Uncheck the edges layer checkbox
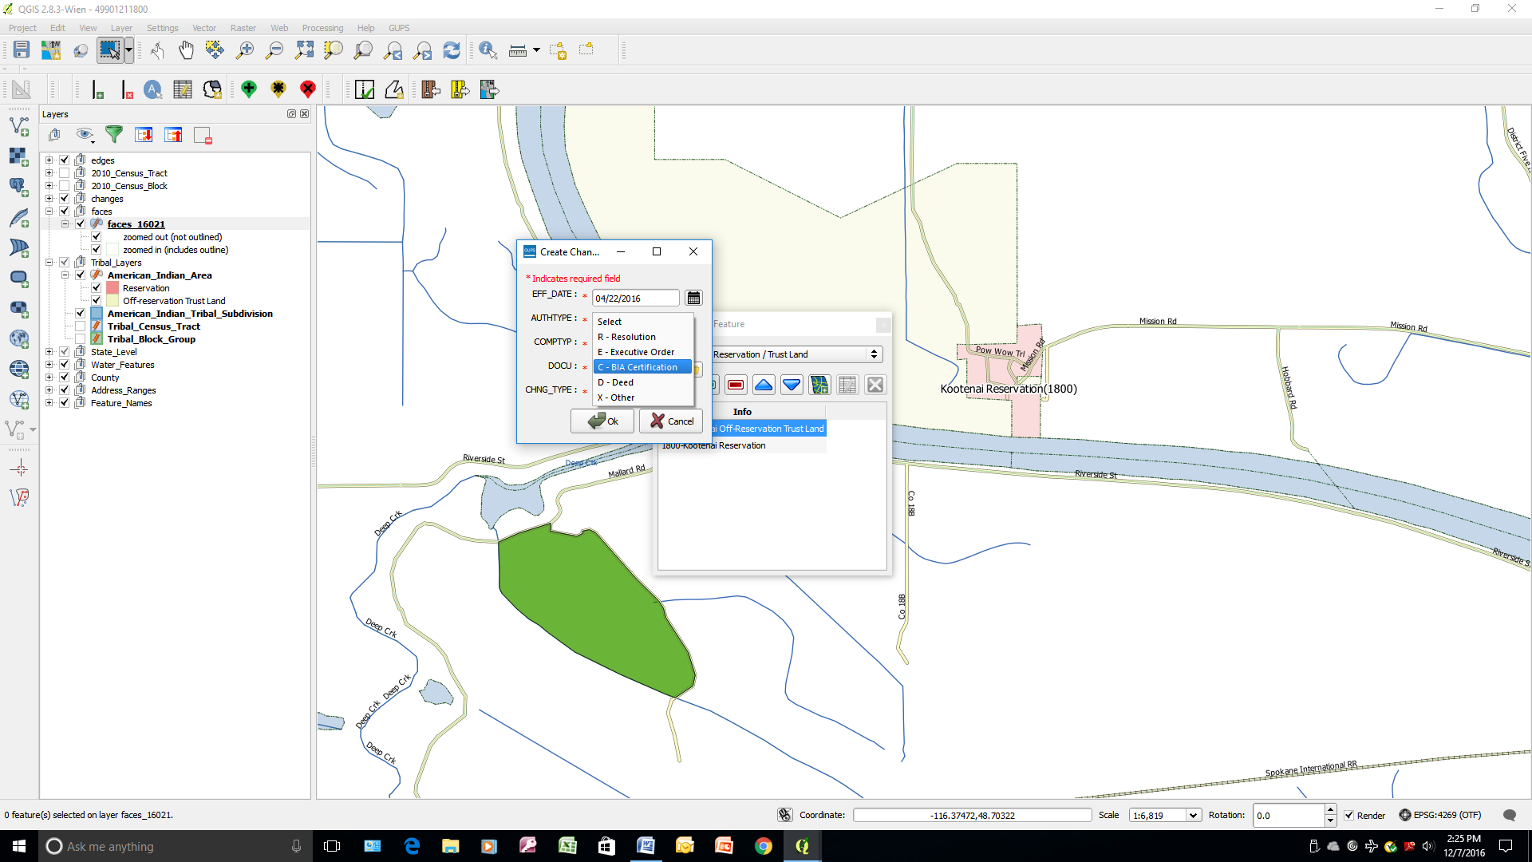This screenshot has height=862, width=1532. [65, 160]
